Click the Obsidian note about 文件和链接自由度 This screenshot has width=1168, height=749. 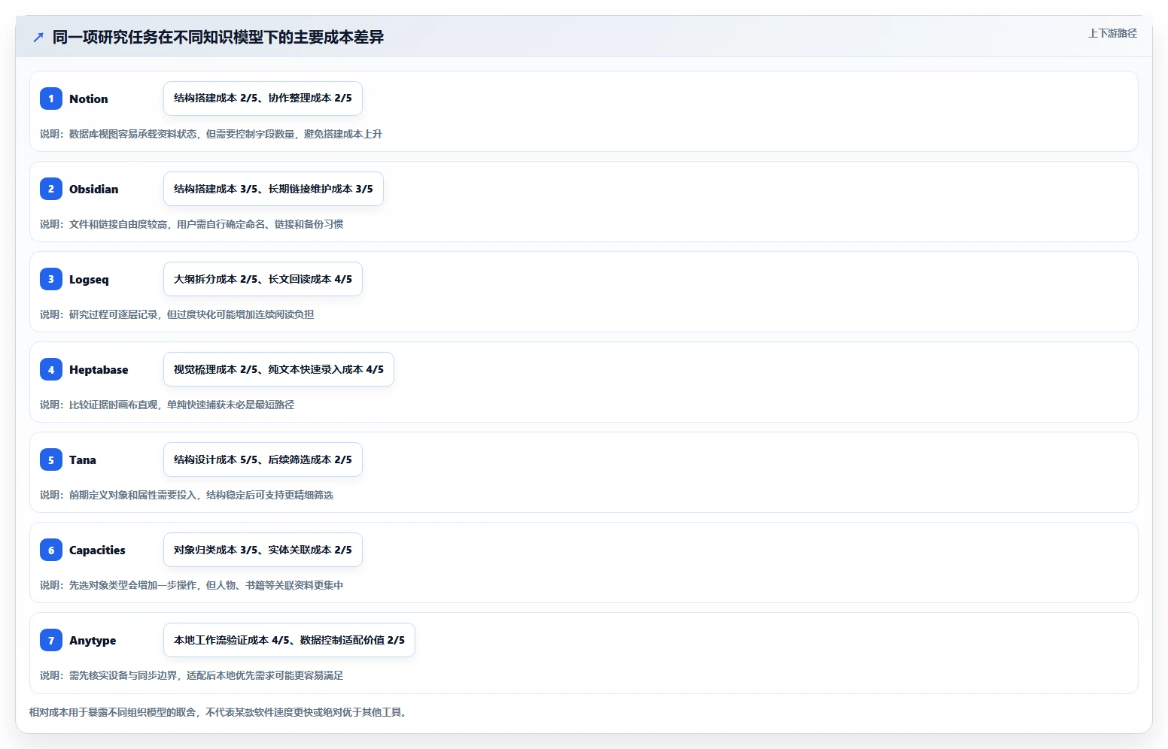point(191,224)
